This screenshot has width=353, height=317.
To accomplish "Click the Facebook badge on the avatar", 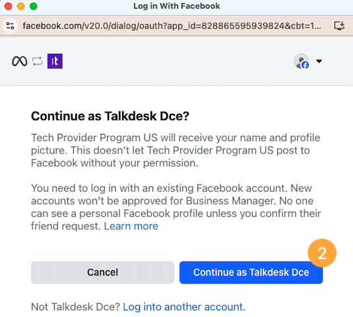I will pos(305,65).
